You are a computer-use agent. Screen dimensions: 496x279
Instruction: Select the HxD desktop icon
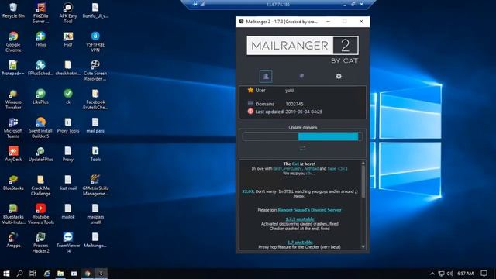click(x=67, y=40)
